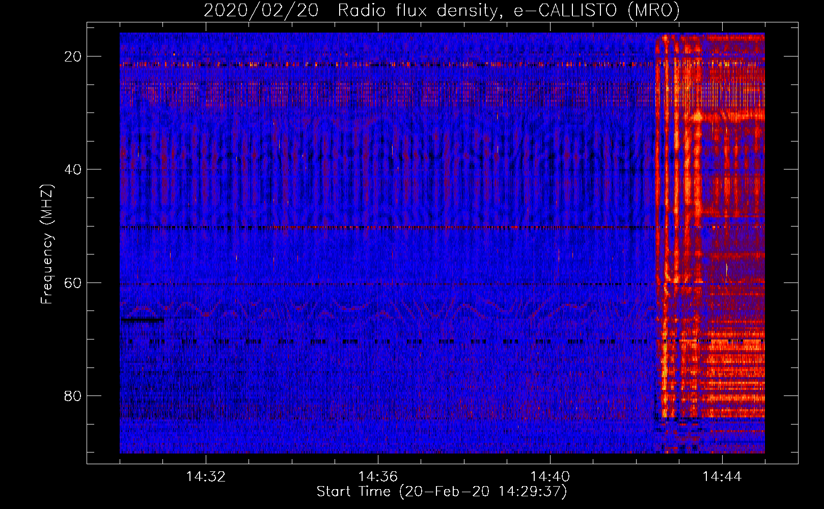Viewport: 824px width, 509px height.
Task: Click the 20 MHz frequency tick label
Action: [73, 56]
